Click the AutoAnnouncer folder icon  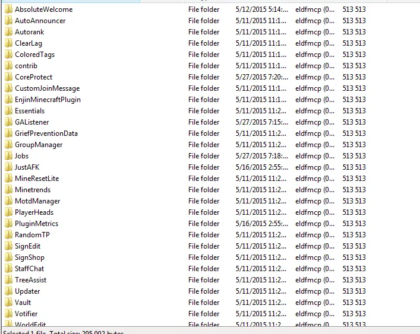pyautogui.click(x=8, y=21)
